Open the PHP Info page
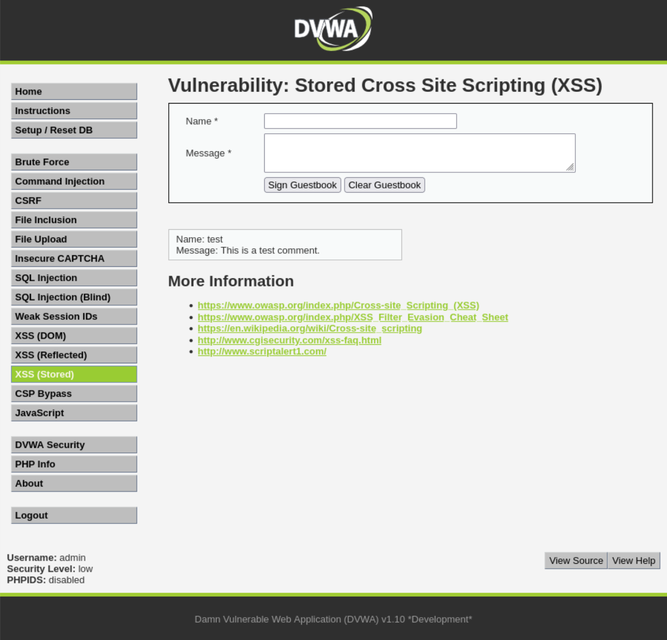The height and width of the screenshot is (640, 667). 74,464
